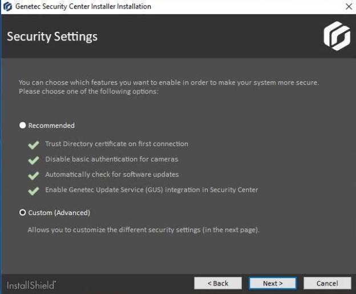Image resolution: width=356 pixels, height=294 pixels.
Task: Click the checkmark beside Disable basic authentication
Action: (x=34, y=160)
